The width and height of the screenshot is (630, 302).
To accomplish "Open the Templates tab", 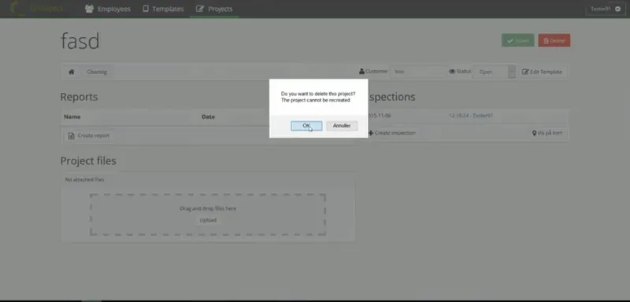I will (163, 9).
